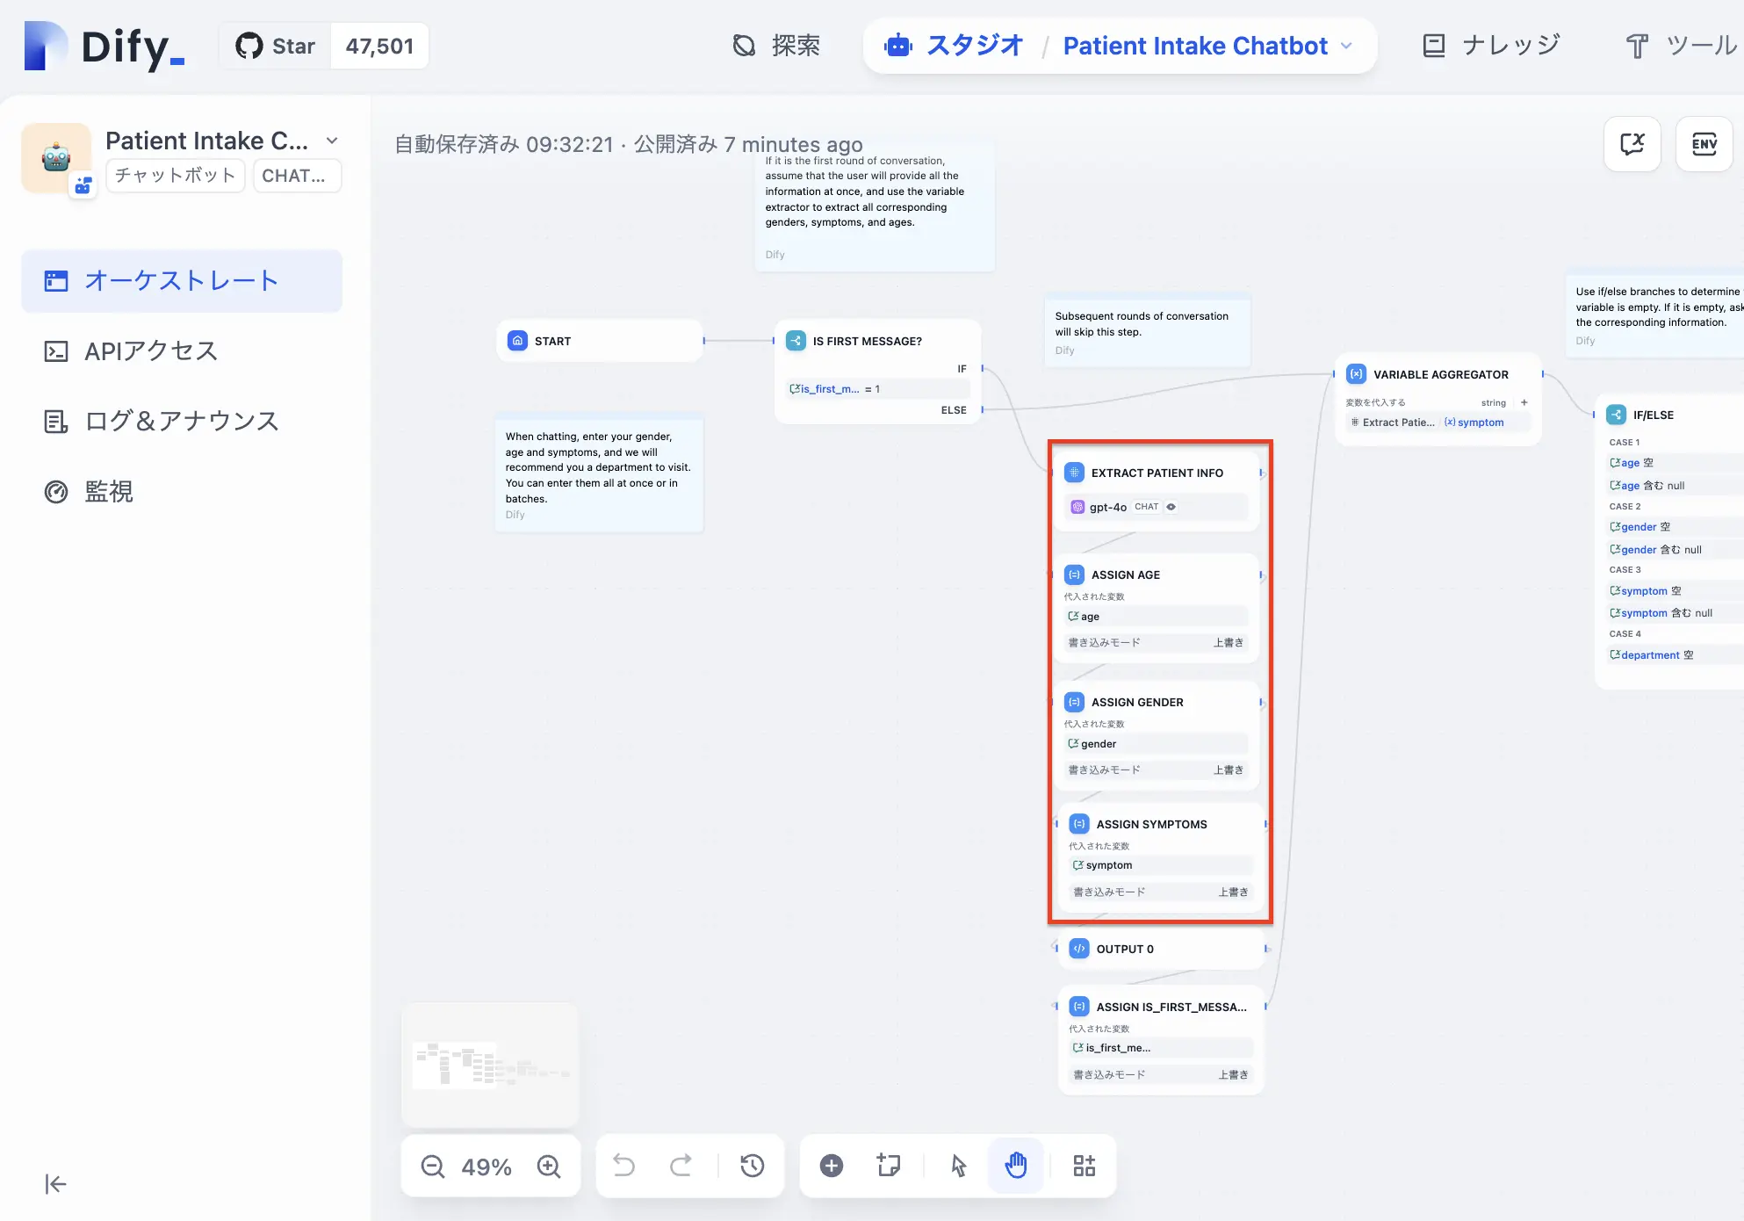This screenshot has width=1744, height=1221.
Task: Select the VARIABLE AGGREGATOR node icon
Action: coord(1356,374)
